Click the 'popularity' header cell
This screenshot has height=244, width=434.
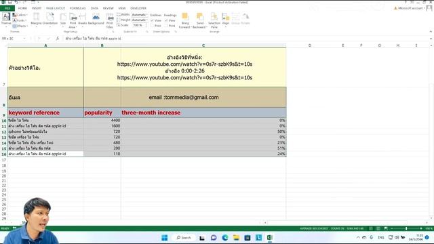tap(102, 113)
